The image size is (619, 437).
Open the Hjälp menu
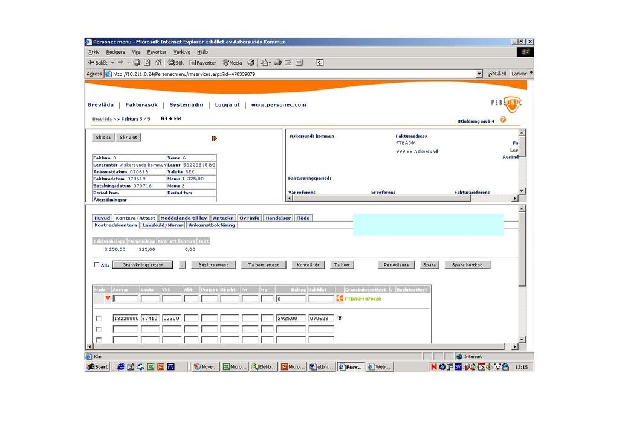[203, 52]
